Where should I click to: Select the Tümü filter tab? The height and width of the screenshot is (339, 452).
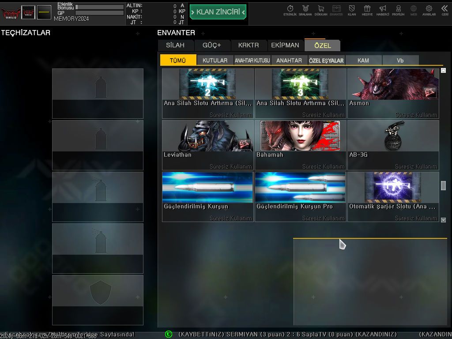pyautogui.click(x=178, y=60)
